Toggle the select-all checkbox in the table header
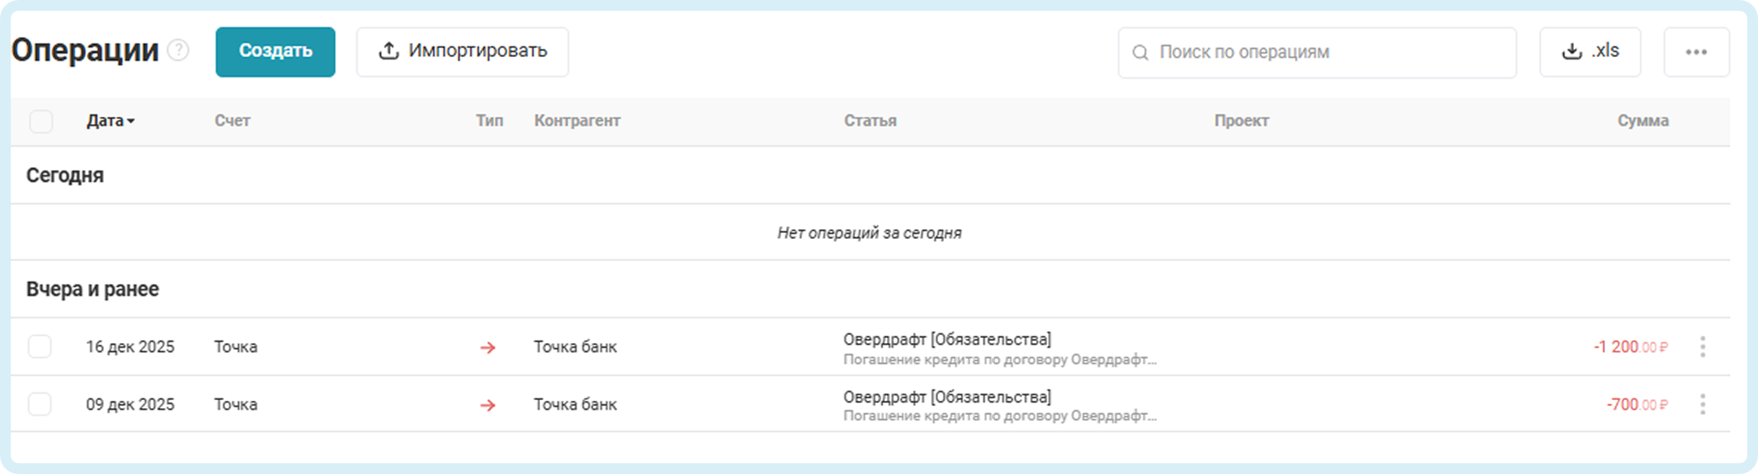Image resolution: width=1758 pixels, height=474 pixels. 41,122
